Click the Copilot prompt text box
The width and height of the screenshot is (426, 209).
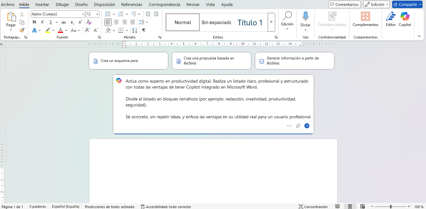213,104
